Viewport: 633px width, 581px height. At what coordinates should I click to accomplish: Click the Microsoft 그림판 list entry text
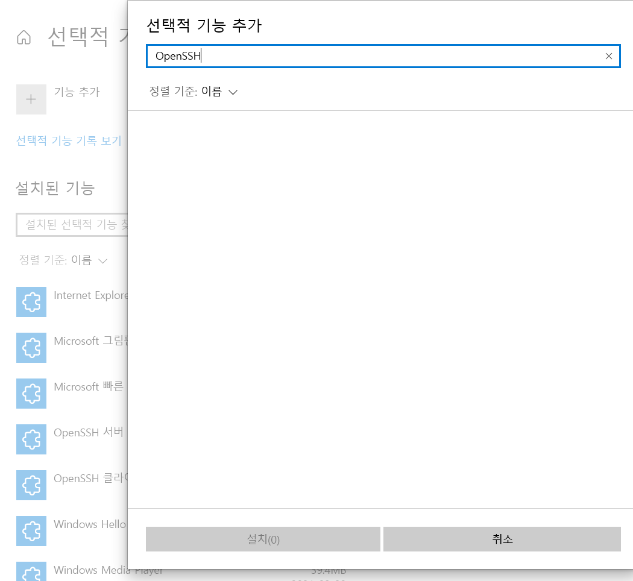[91, 341]
